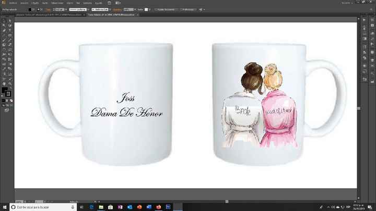The height and width of the screenshot is (211, 376).
Task: Open the Objeto menu
Action: click(x=35, y=3)
